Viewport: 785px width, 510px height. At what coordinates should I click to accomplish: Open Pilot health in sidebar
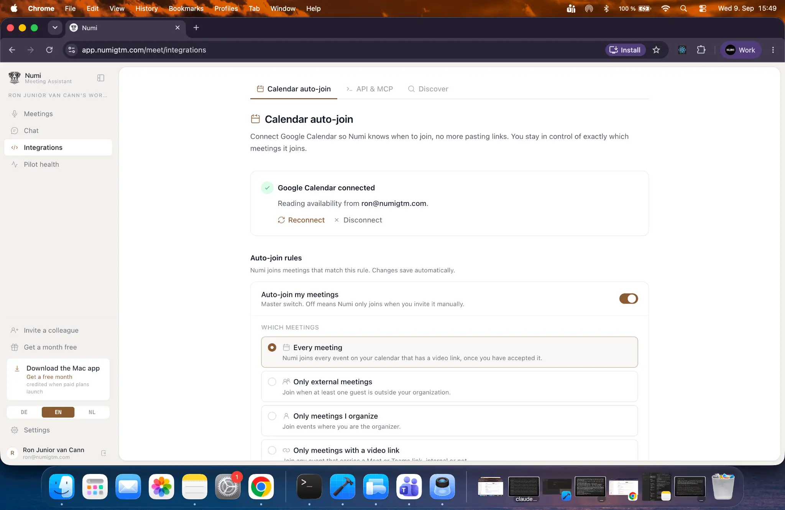58,165
